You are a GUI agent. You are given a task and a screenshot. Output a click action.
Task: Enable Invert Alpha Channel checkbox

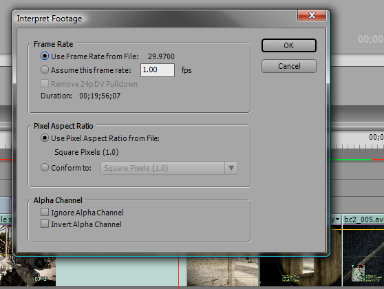[x=45, y=224]
